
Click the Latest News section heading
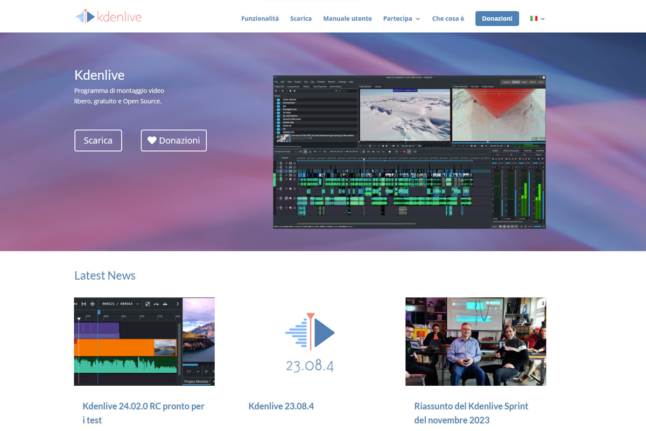[x=105, y=275]
